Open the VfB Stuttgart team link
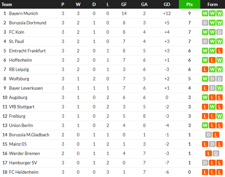225x177 pixels. point(22,107)
